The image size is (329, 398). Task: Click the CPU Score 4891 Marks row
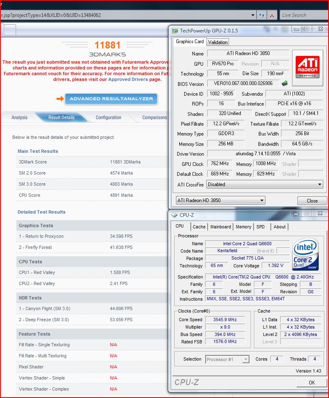[x=92, y=195]
